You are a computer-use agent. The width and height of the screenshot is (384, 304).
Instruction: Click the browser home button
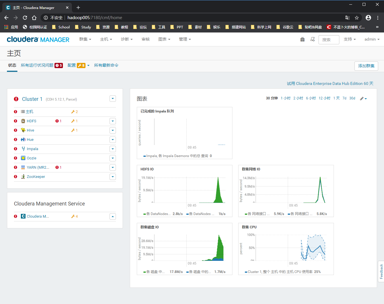click(34, 18)
